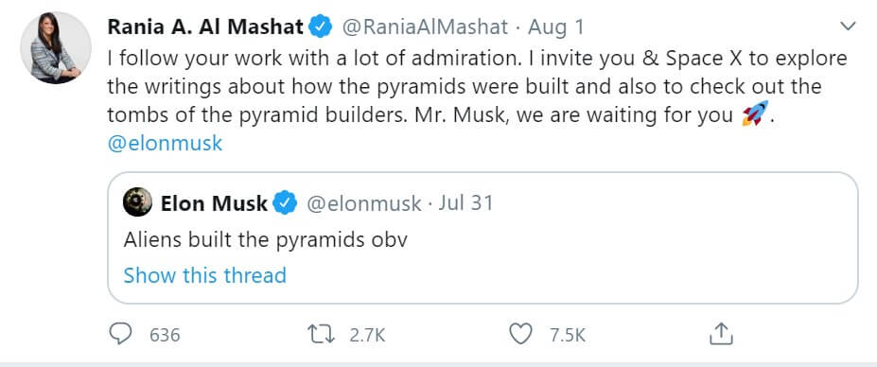Open Elon Musk's small avatar
Viewport: 877px width, 367px height.
pyautogui.click(x=137, y=202)
